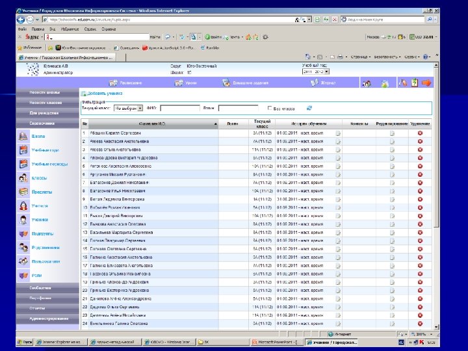Open the Учителя sidebar icon
This screenshot has height=351, width=468.
click(23, 205)
